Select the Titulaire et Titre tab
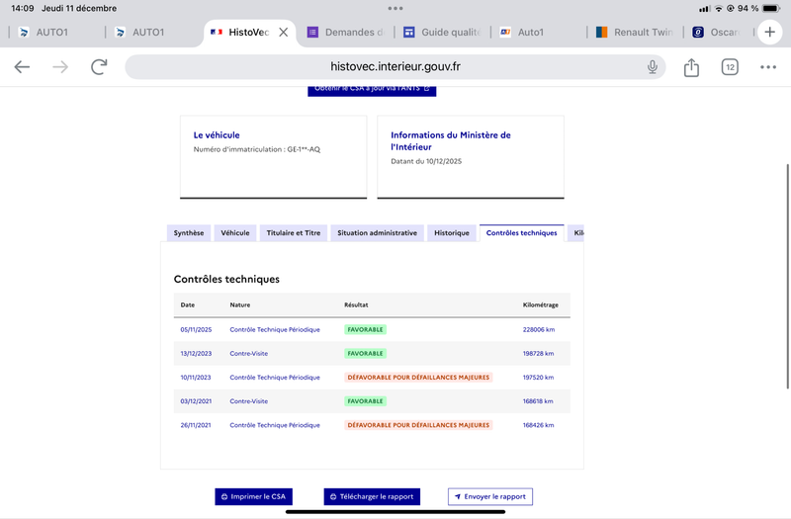The height and width of the screenshot is (519, 791). tap(294, 233)
